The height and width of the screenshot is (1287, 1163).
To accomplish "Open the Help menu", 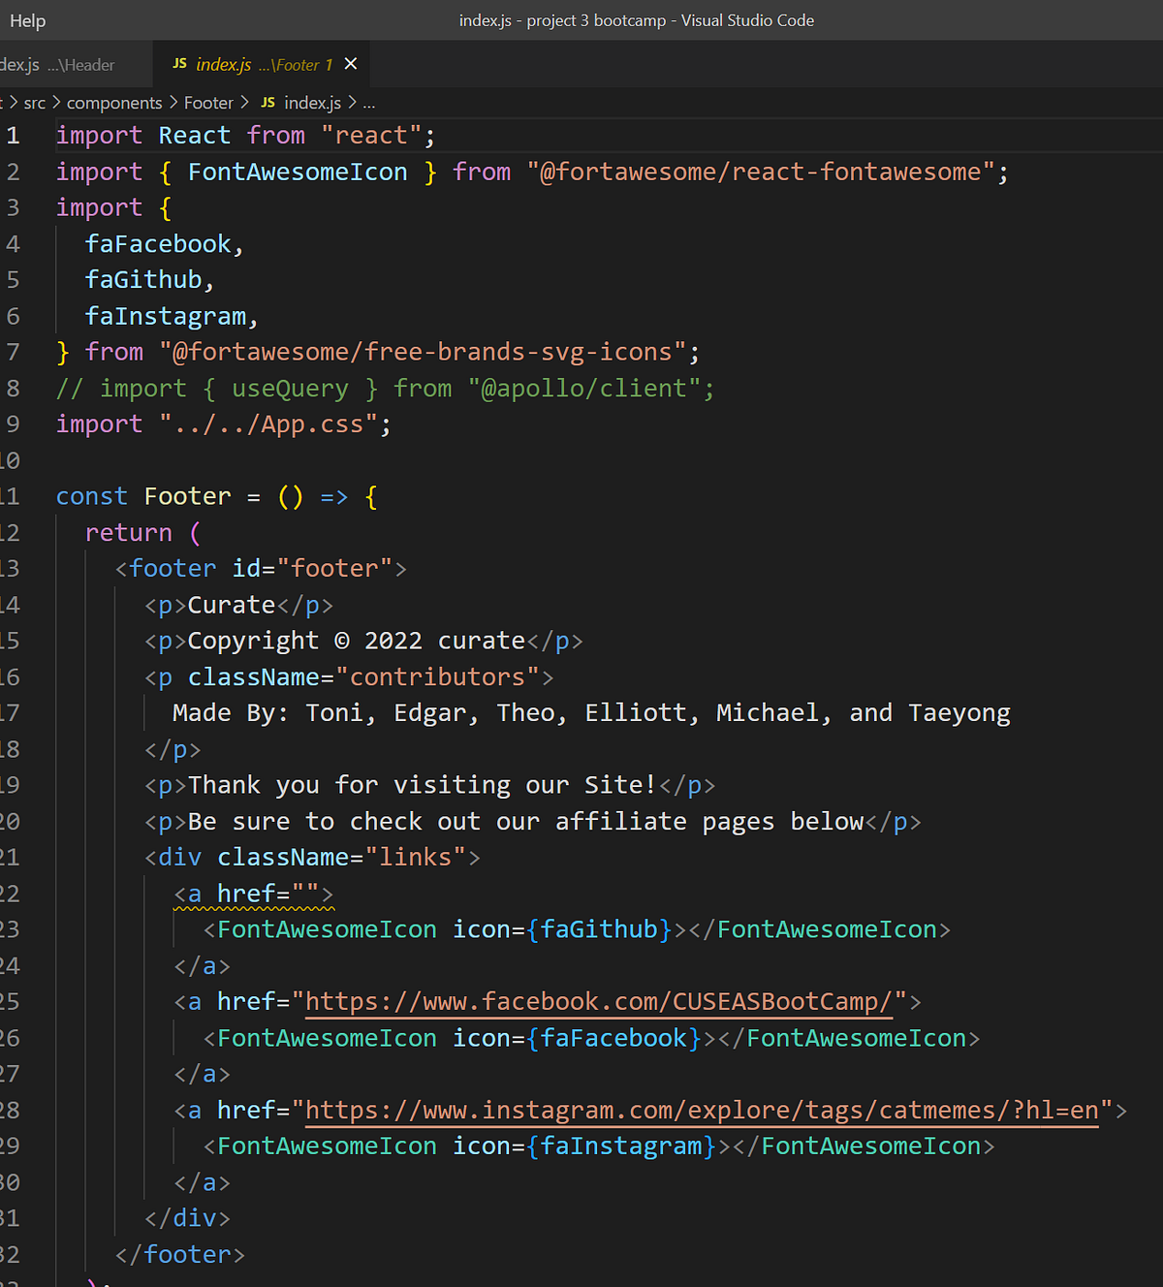I will (x=27, y=19).
